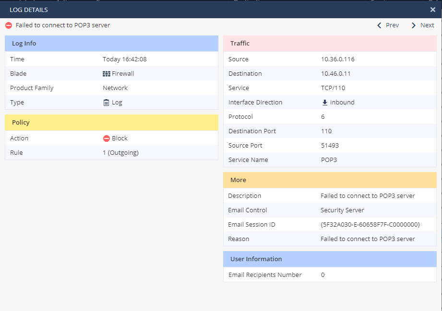Click the Next right chevron icon
The image size is (442, 311).
click(x=413, y=25)
